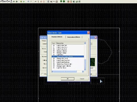Click the horizontal scroll-left arrow
The image size is (137, 102).
pyautogui.click(x=53, y=71)
